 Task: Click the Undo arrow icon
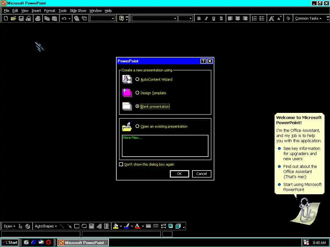point(64,18)
